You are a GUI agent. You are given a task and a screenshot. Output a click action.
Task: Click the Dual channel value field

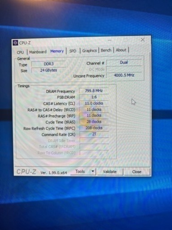pos(124,62)
